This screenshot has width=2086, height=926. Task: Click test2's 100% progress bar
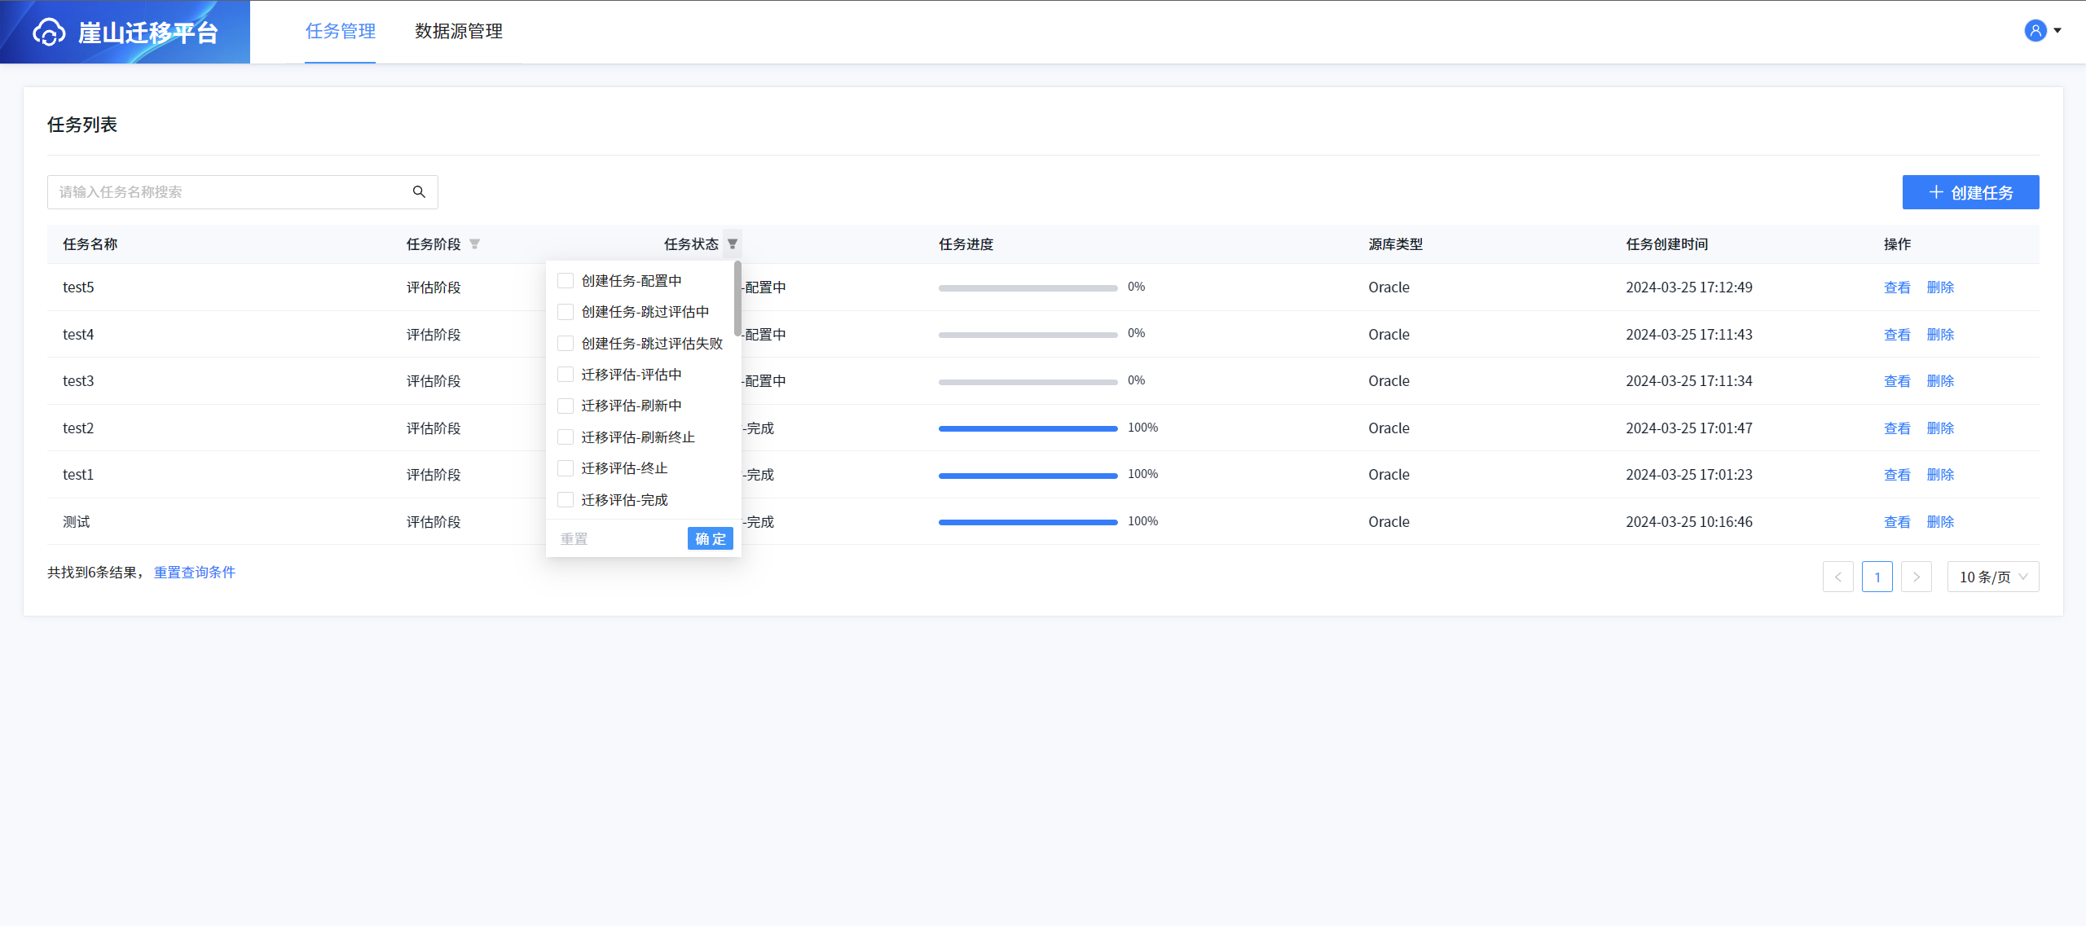tap(1028, 428)
